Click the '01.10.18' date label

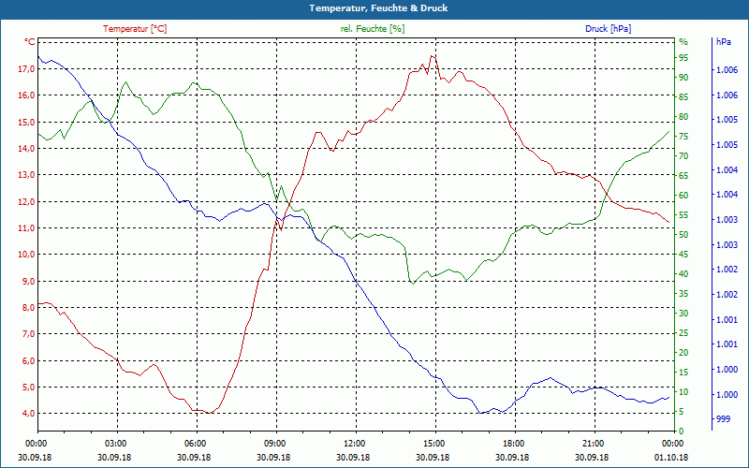click(671, 457)
